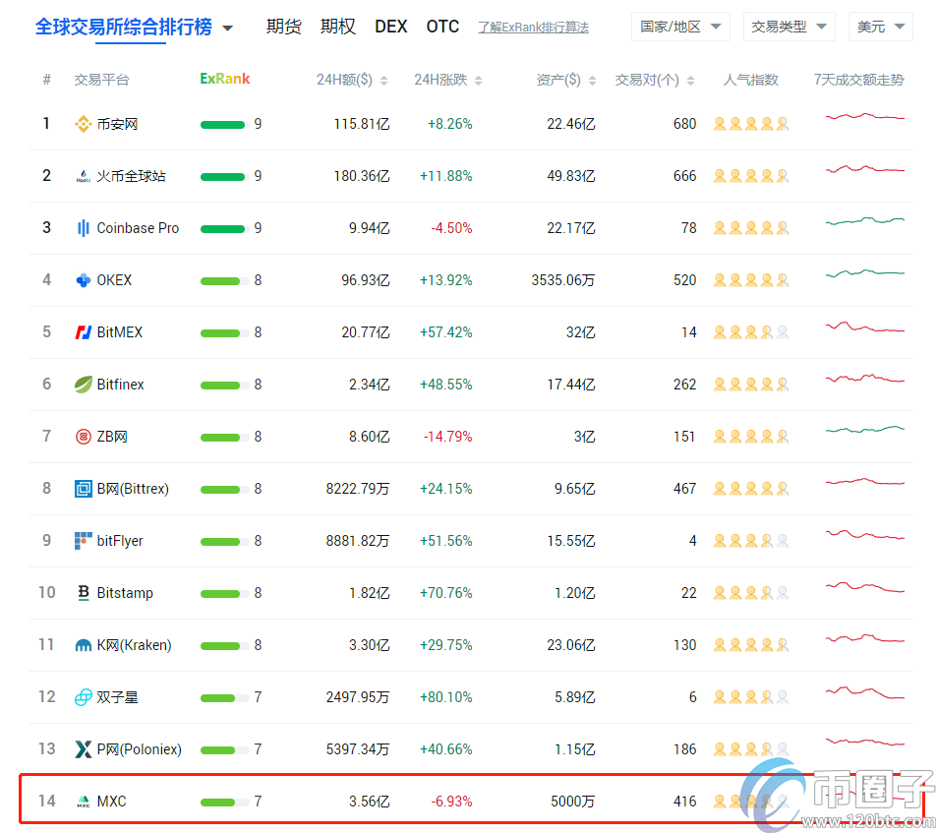Sort by 资产($) column arrows
Screen dimensions: 936x833
tap(592, 81)
